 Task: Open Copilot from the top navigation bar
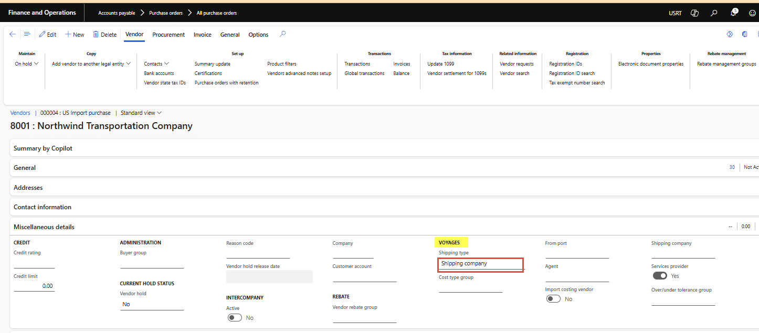tap(694, 13)
